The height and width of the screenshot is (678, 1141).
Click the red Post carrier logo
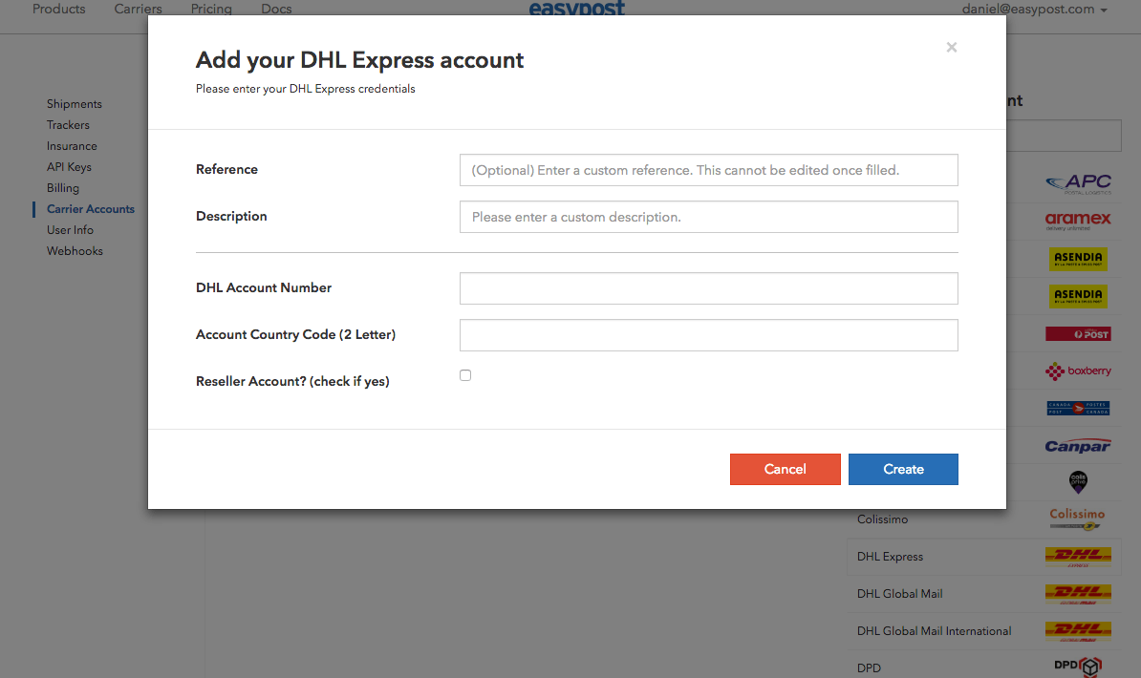[x=1079, y=334]
